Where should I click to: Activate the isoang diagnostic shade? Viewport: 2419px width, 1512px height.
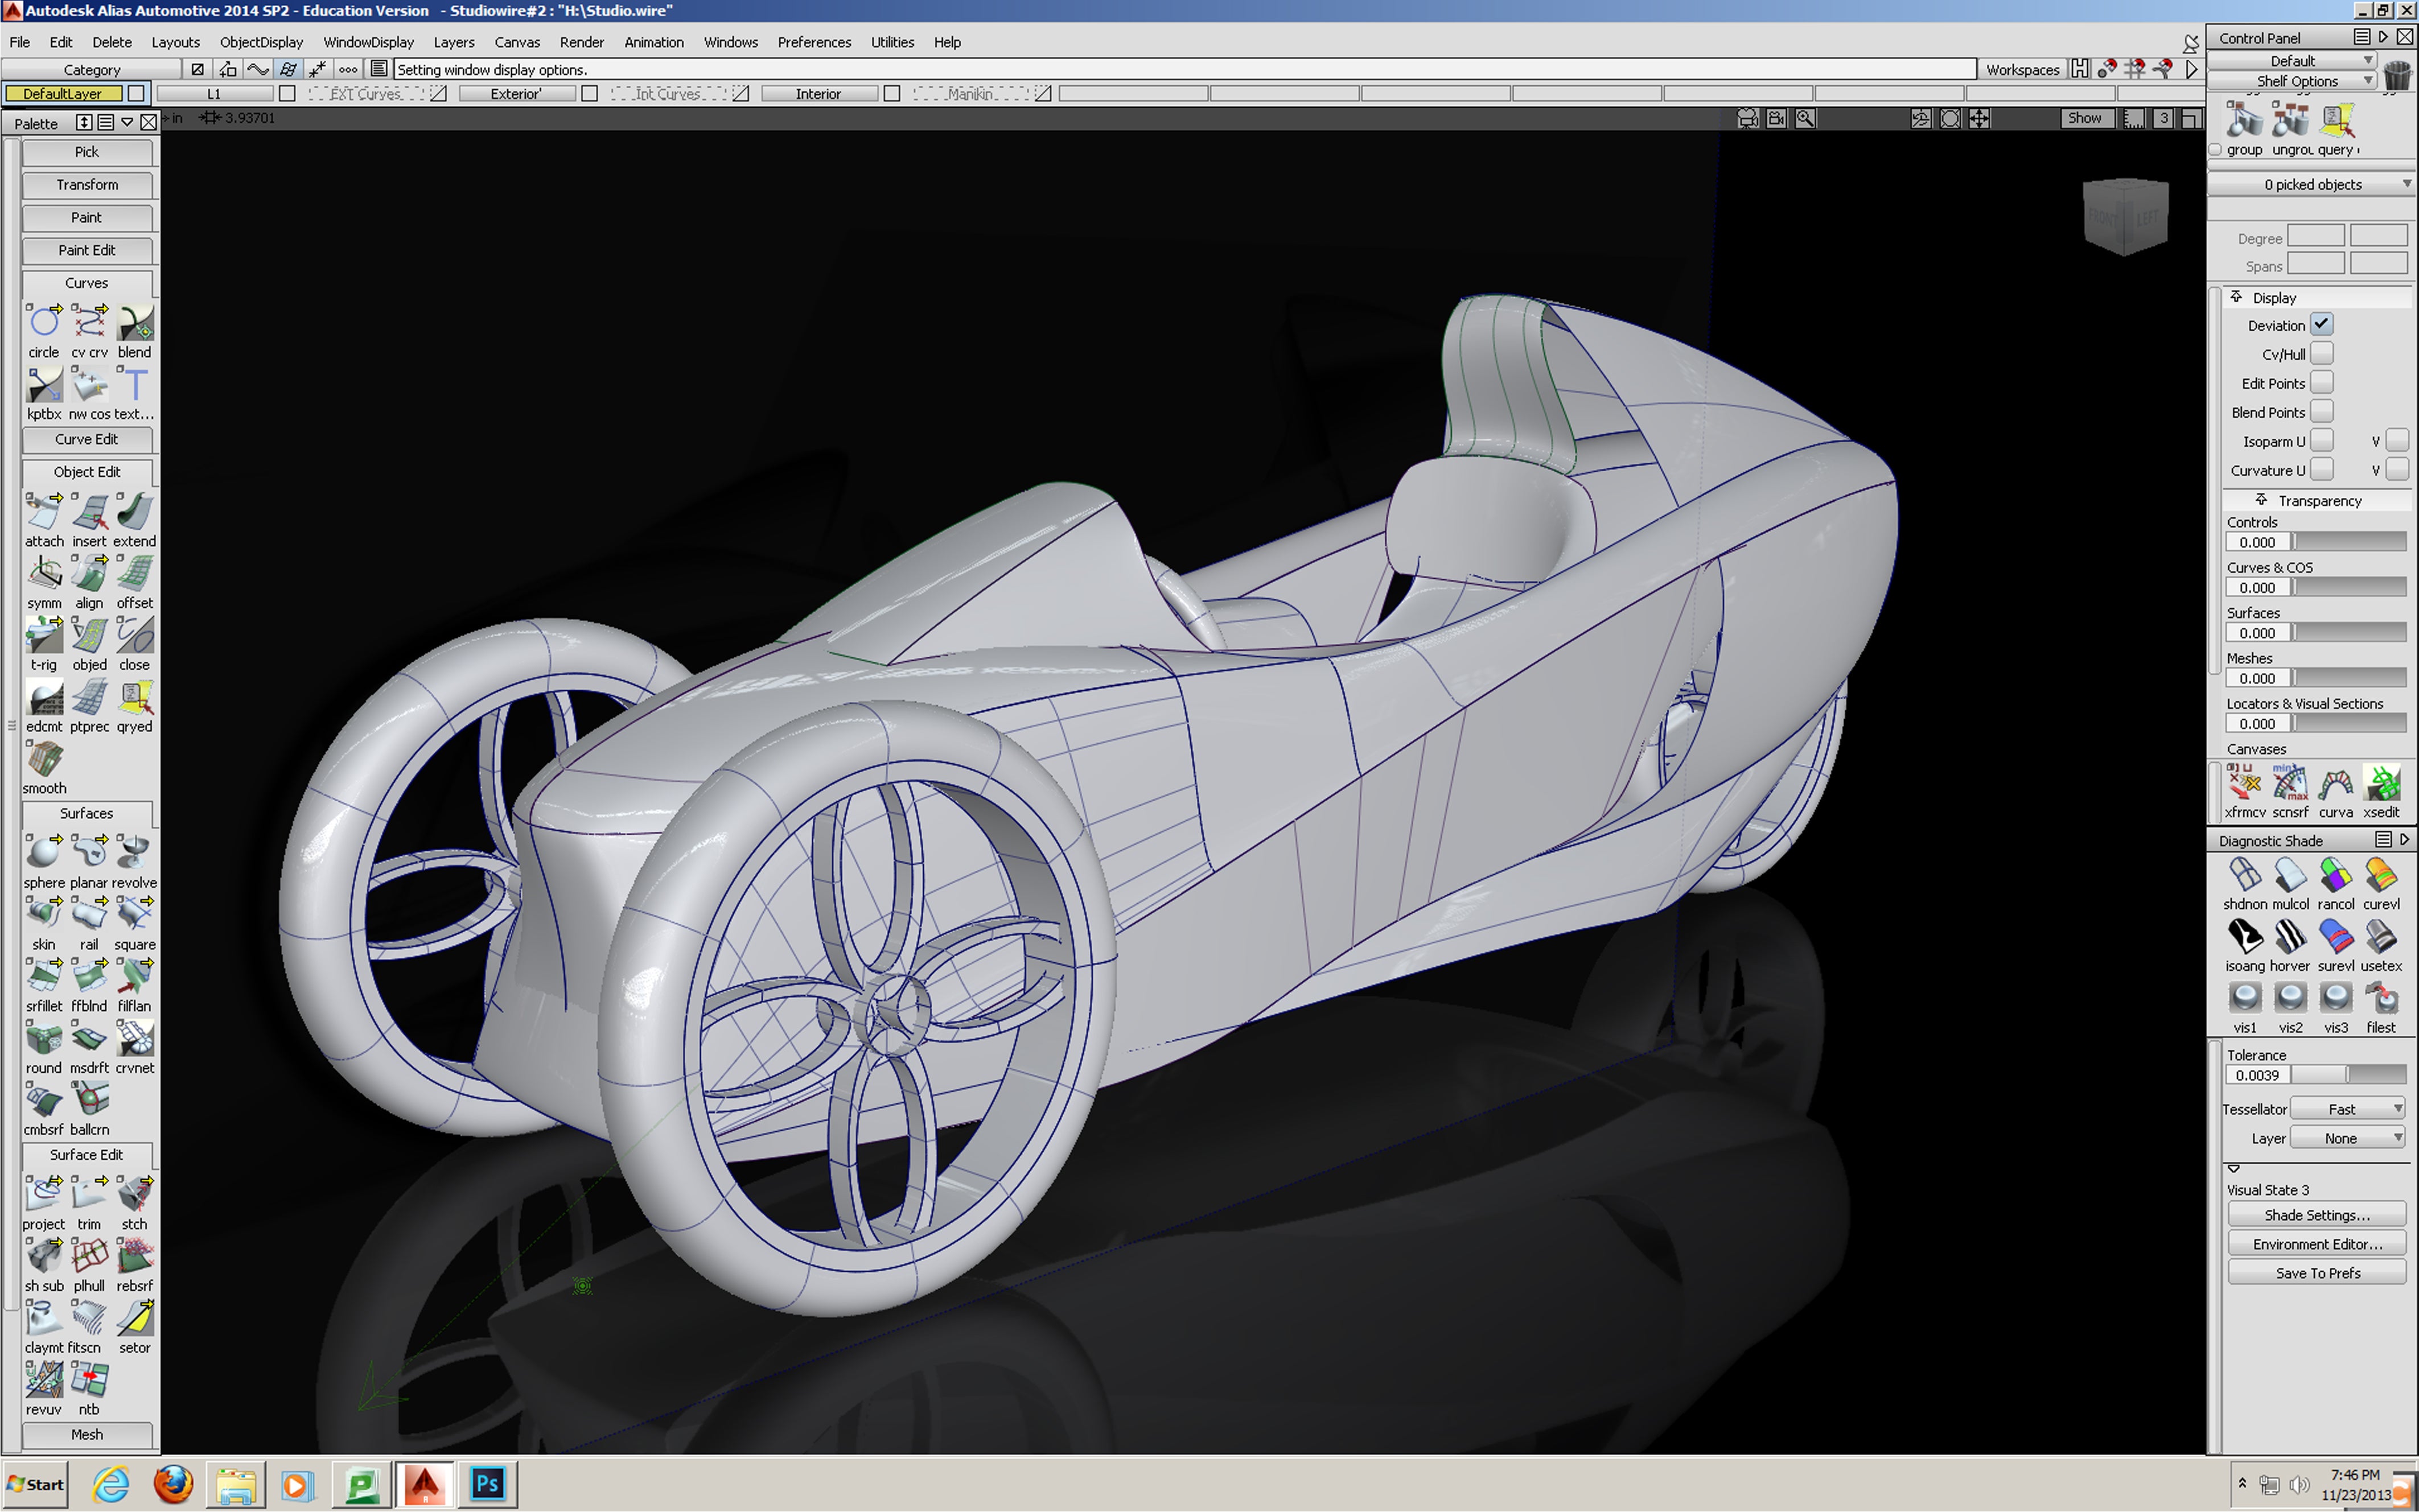(2245, 937)
